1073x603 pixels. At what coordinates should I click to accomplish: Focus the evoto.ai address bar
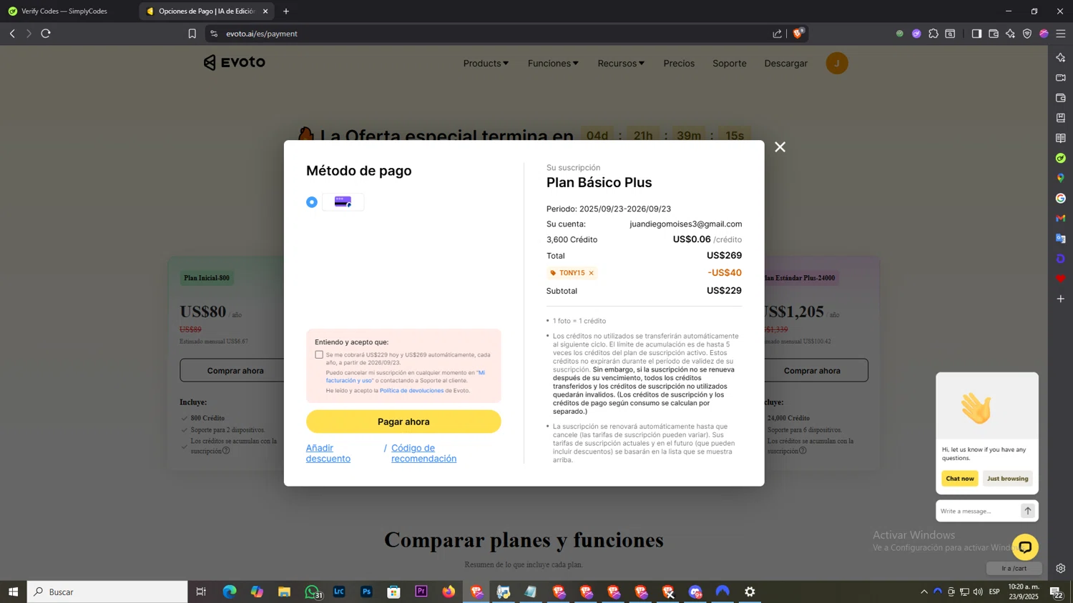coord(494,34)
